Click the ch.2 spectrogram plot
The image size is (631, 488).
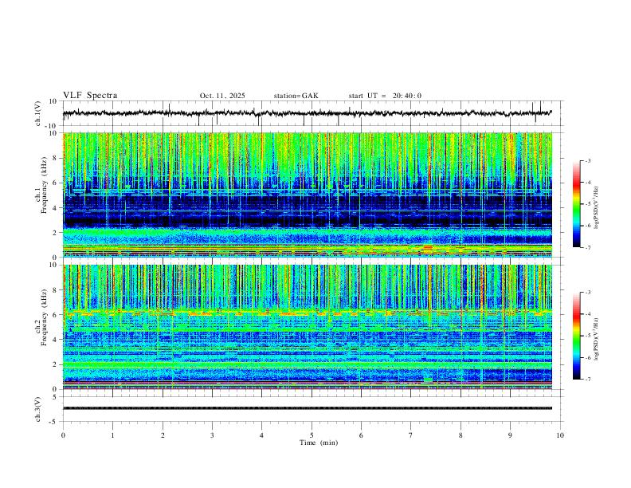[308, 327]
